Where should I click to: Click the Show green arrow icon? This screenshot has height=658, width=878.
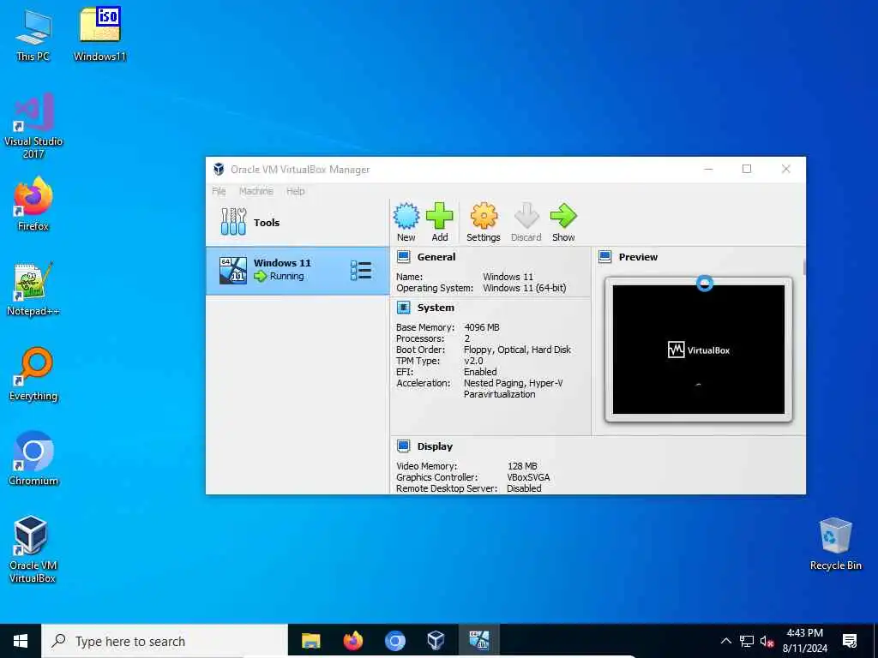(x=563, y=216)
